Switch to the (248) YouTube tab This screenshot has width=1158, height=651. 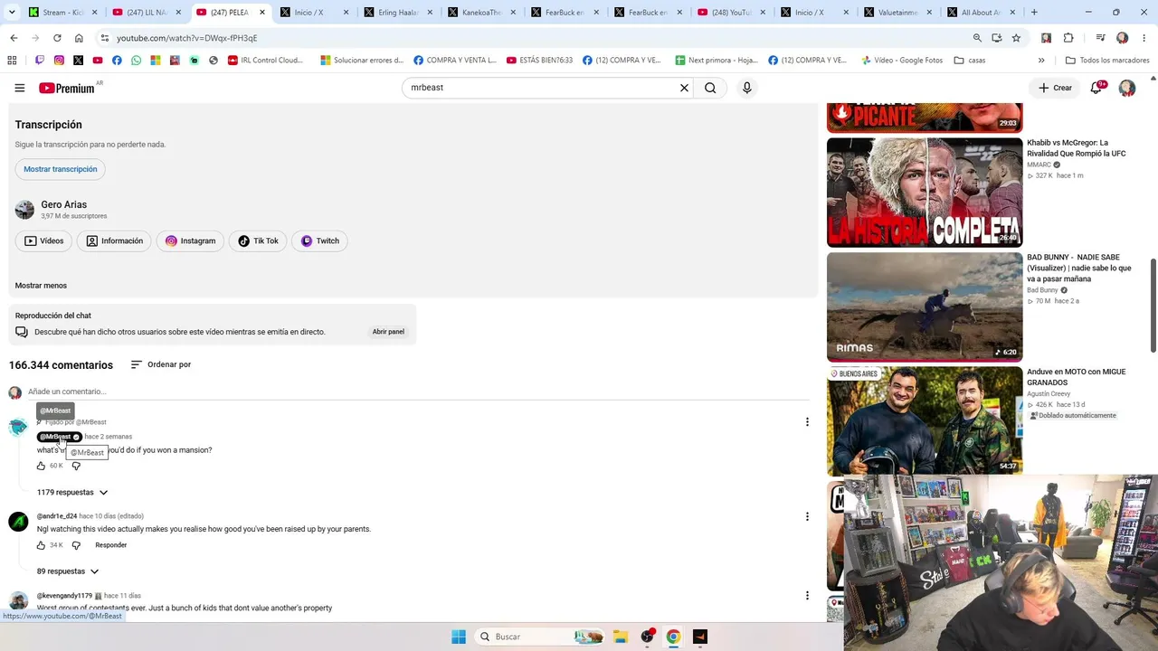(x=729, y=13)
